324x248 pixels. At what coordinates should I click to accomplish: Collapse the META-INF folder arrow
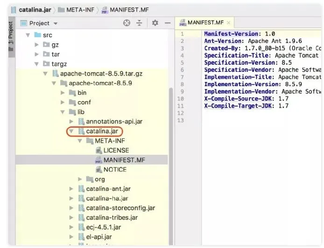pyautogui.click(x=80, y=141)
